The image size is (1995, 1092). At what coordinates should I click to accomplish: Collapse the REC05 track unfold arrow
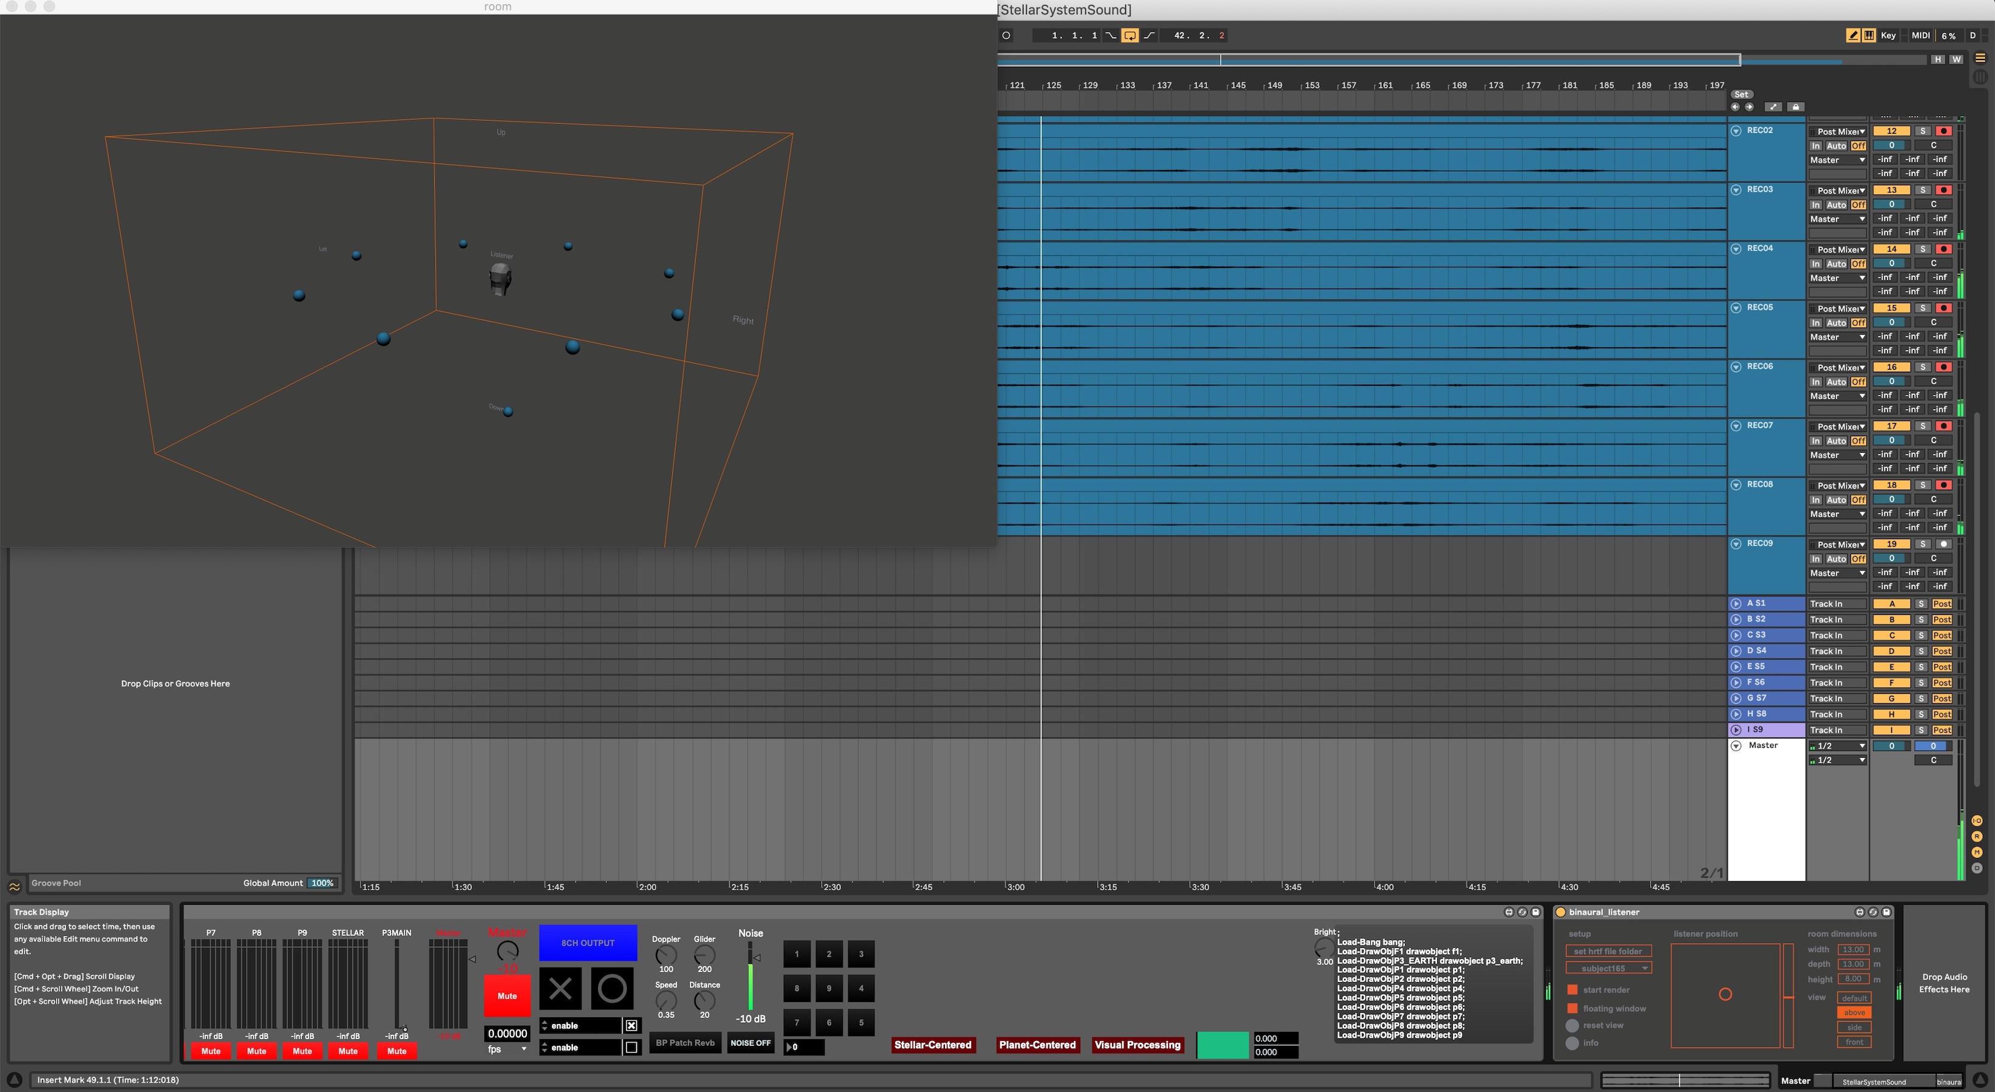click(x=1736, y=308)
